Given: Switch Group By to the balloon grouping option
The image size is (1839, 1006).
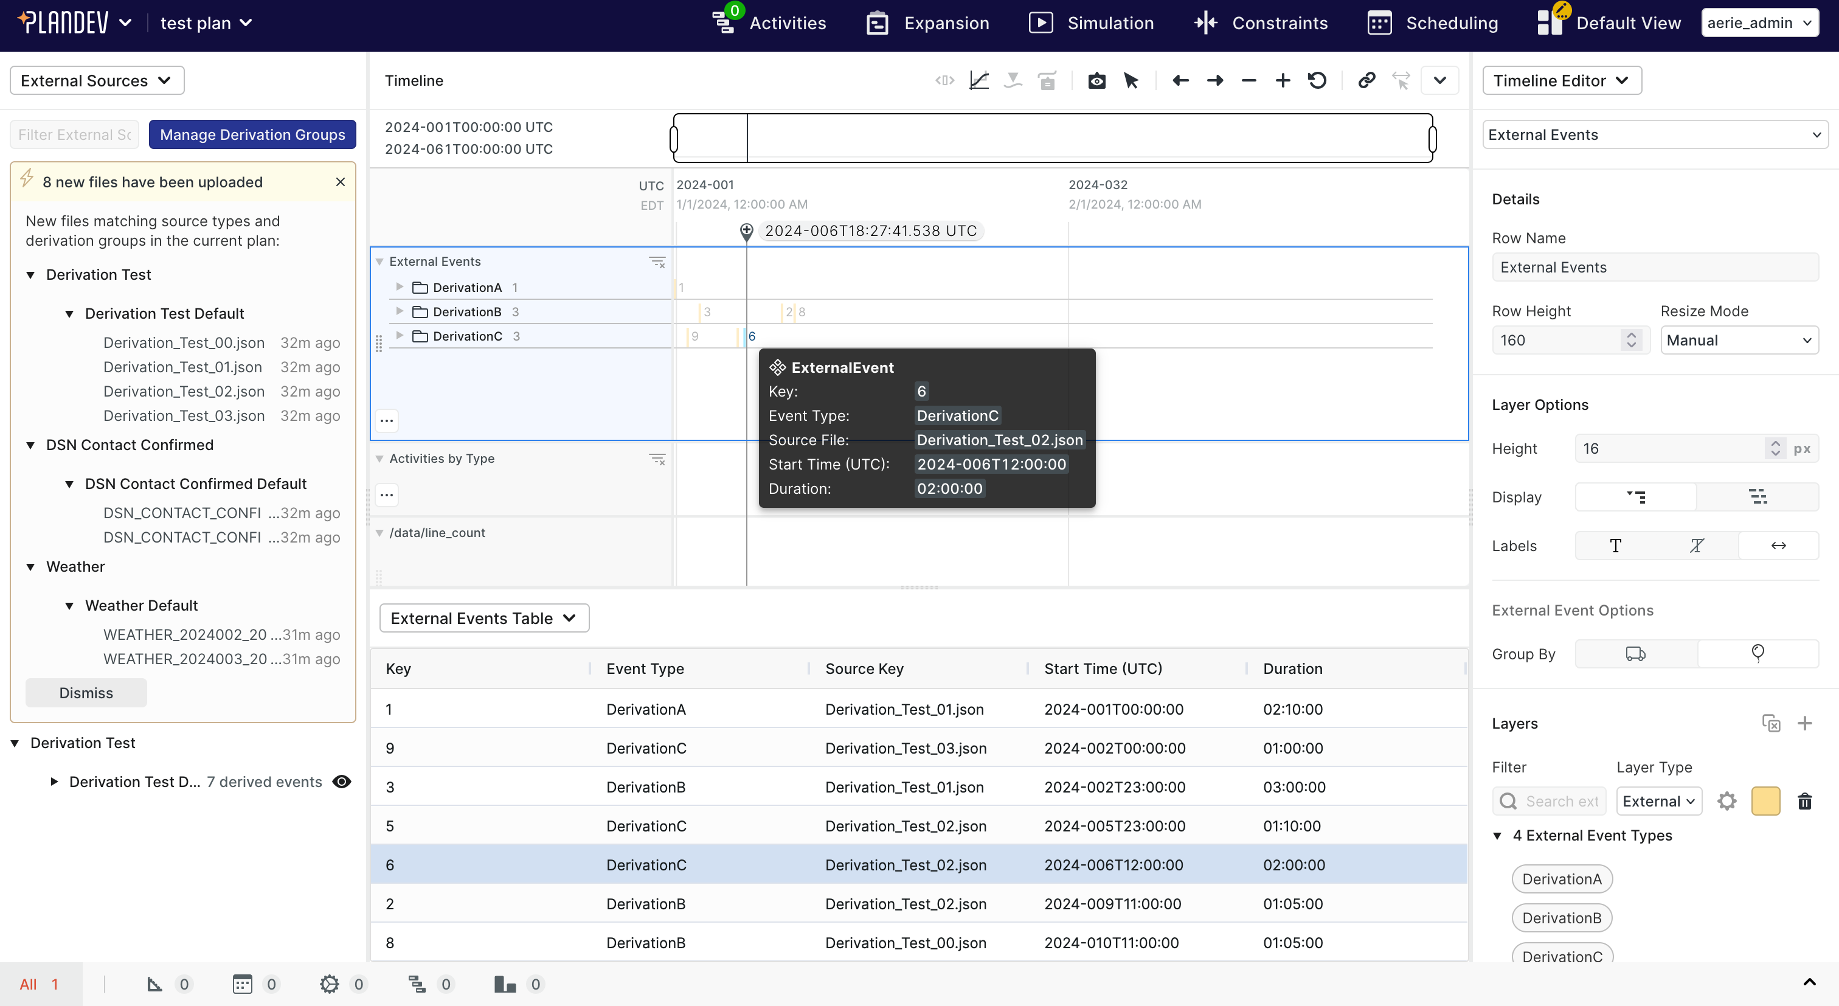Looking at the screenshot, I should click(x=1758, y=653).
